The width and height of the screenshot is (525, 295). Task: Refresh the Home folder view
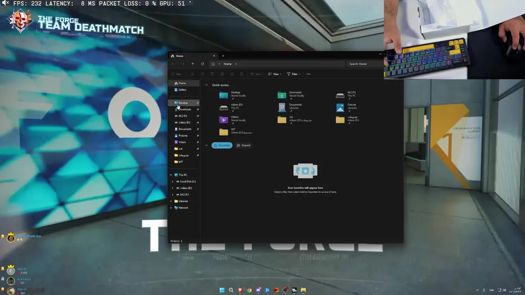pyautogui.click(x=203, y=64)
